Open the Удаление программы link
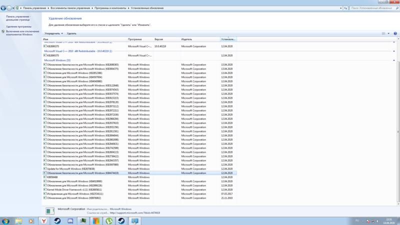Viewport: 400px width, 225px height. click(18, 26)
